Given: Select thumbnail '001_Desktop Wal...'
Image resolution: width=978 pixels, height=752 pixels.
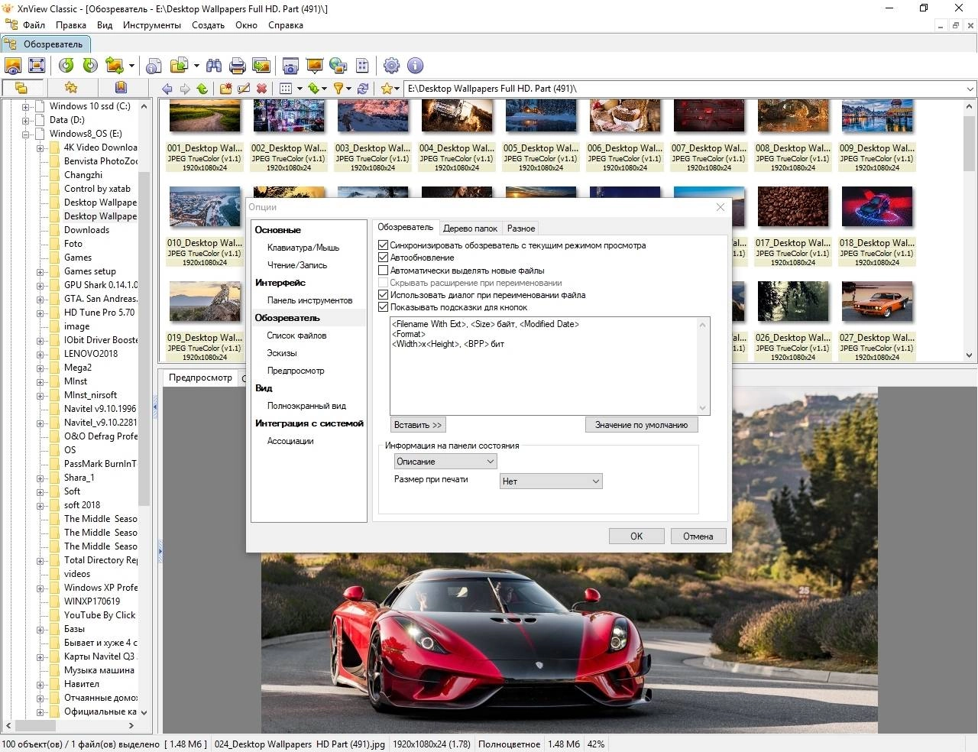Looking at the screenshot, I should tap(205, 134).
